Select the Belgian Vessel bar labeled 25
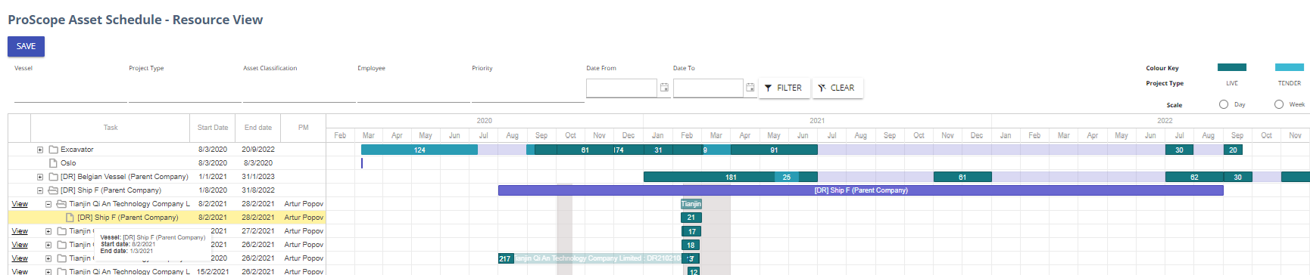The width and height of the screenshot is (1310, 275). coord(787,177)
